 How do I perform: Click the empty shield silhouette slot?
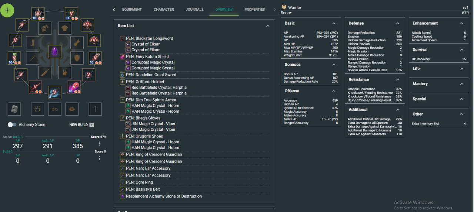(x=77, y=58)
